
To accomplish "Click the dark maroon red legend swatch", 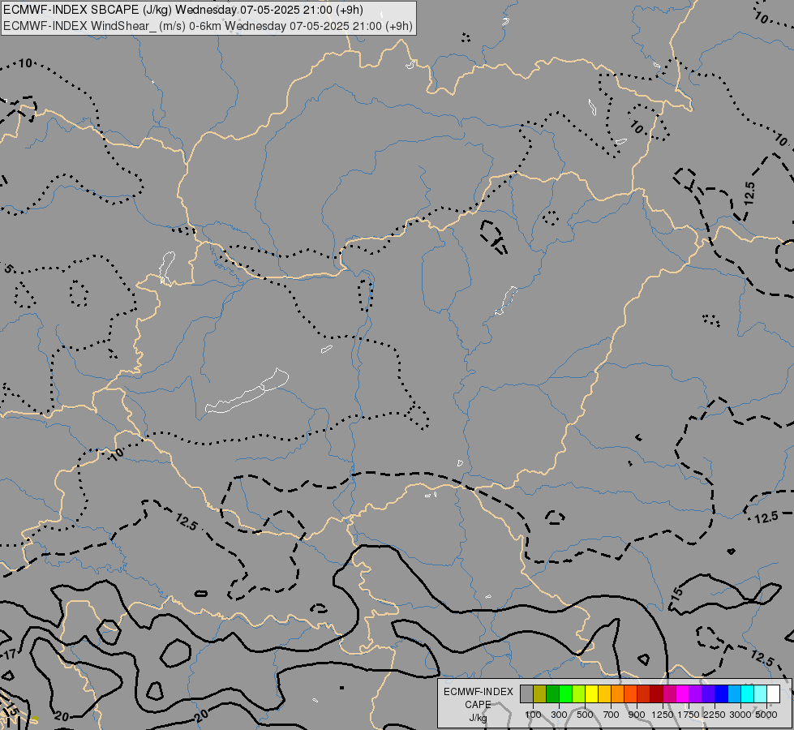I will click(x=657, y=694).
